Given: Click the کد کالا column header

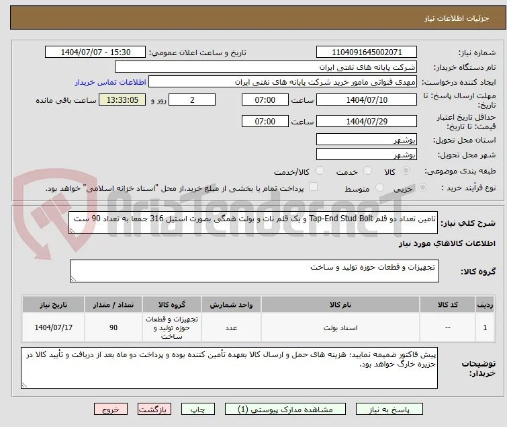Looking at the screenshot, I should tap(447, 305).
